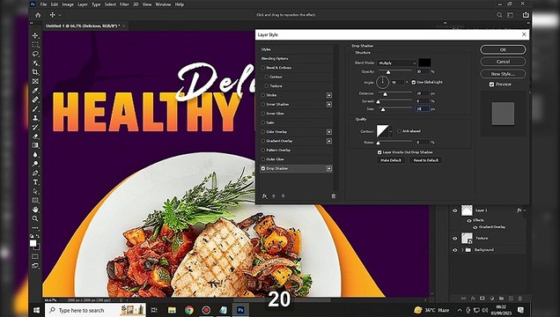Image resolution: width=560 pixels, height=317 pixels.
Task: Click the New Style button
Action: [x=503, y=74]
